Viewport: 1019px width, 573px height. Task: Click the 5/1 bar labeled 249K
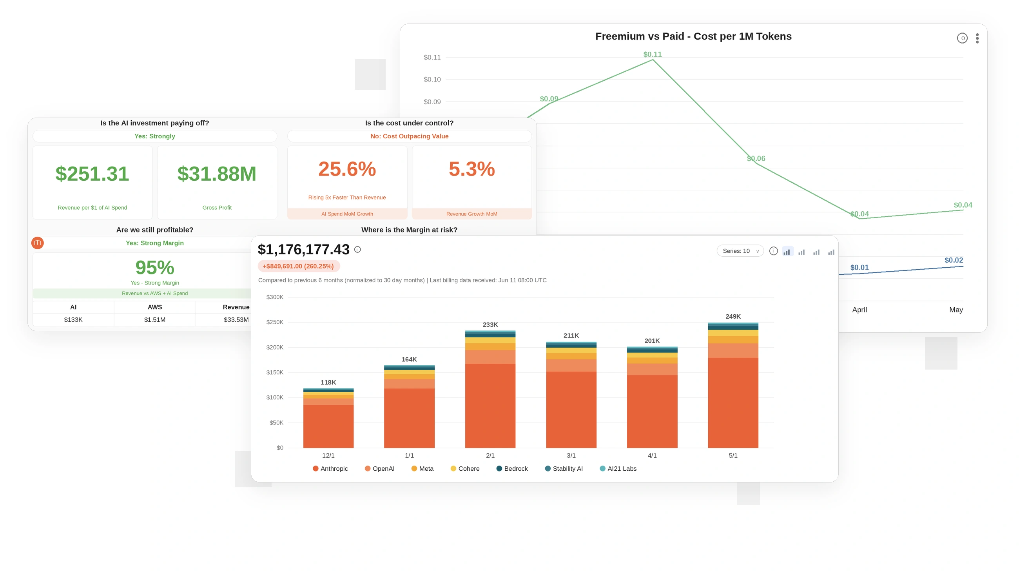733,386
